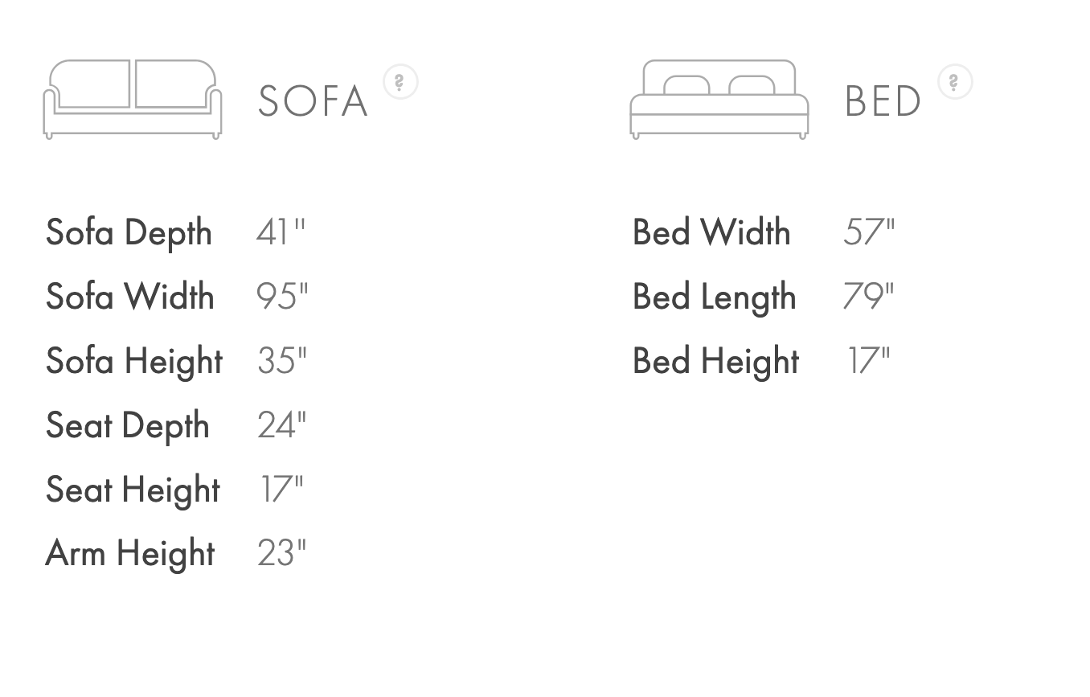The height and width of the screenshot is (697, 1090).
Task: Select the BED section heading
Action: pos(883,101)
